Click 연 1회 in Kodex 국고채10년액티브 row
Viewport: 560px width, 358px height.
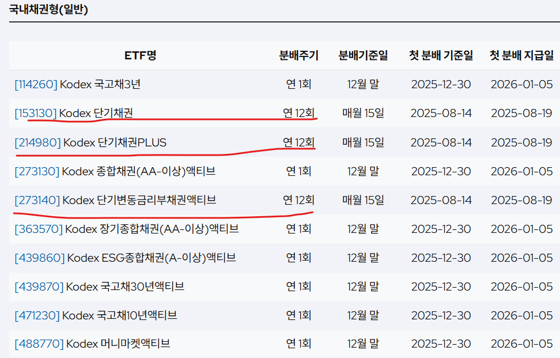(x=298, y=315)
